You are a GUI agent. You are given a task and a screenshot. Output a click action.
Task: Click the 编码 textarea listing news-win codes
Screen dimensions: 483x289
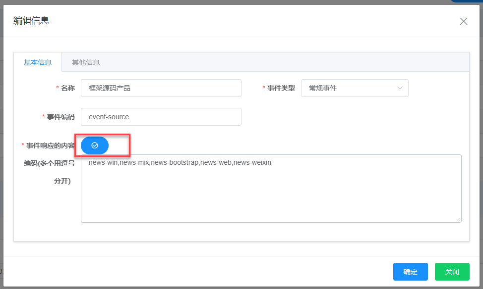[271, 189]
